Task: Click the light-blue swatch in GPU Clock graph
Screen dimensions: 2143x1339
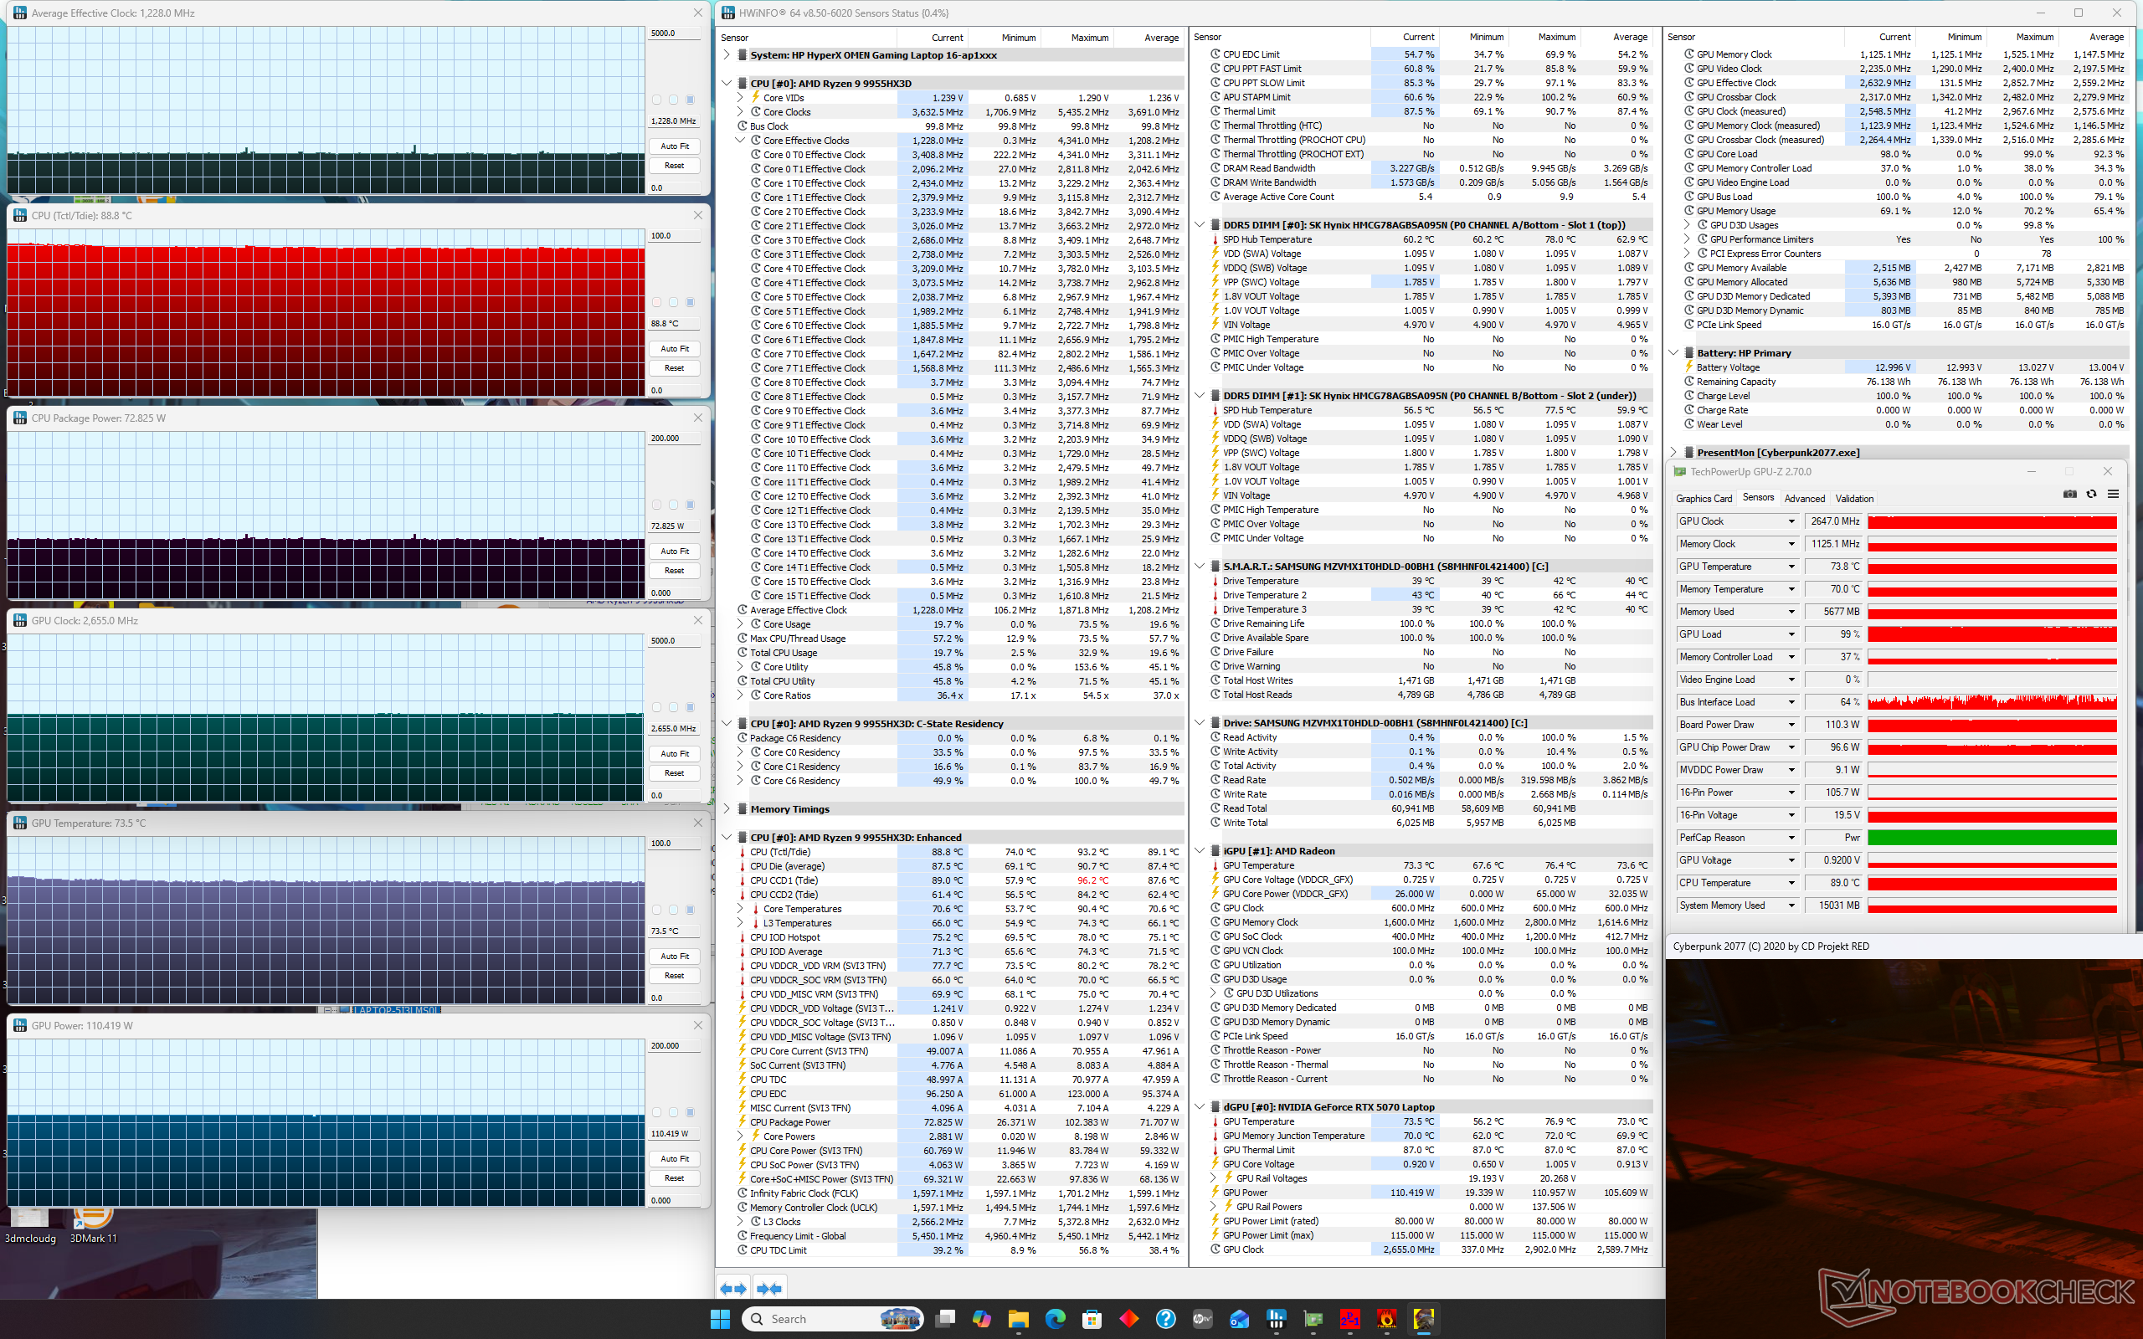Action: (x=673, y=708)
